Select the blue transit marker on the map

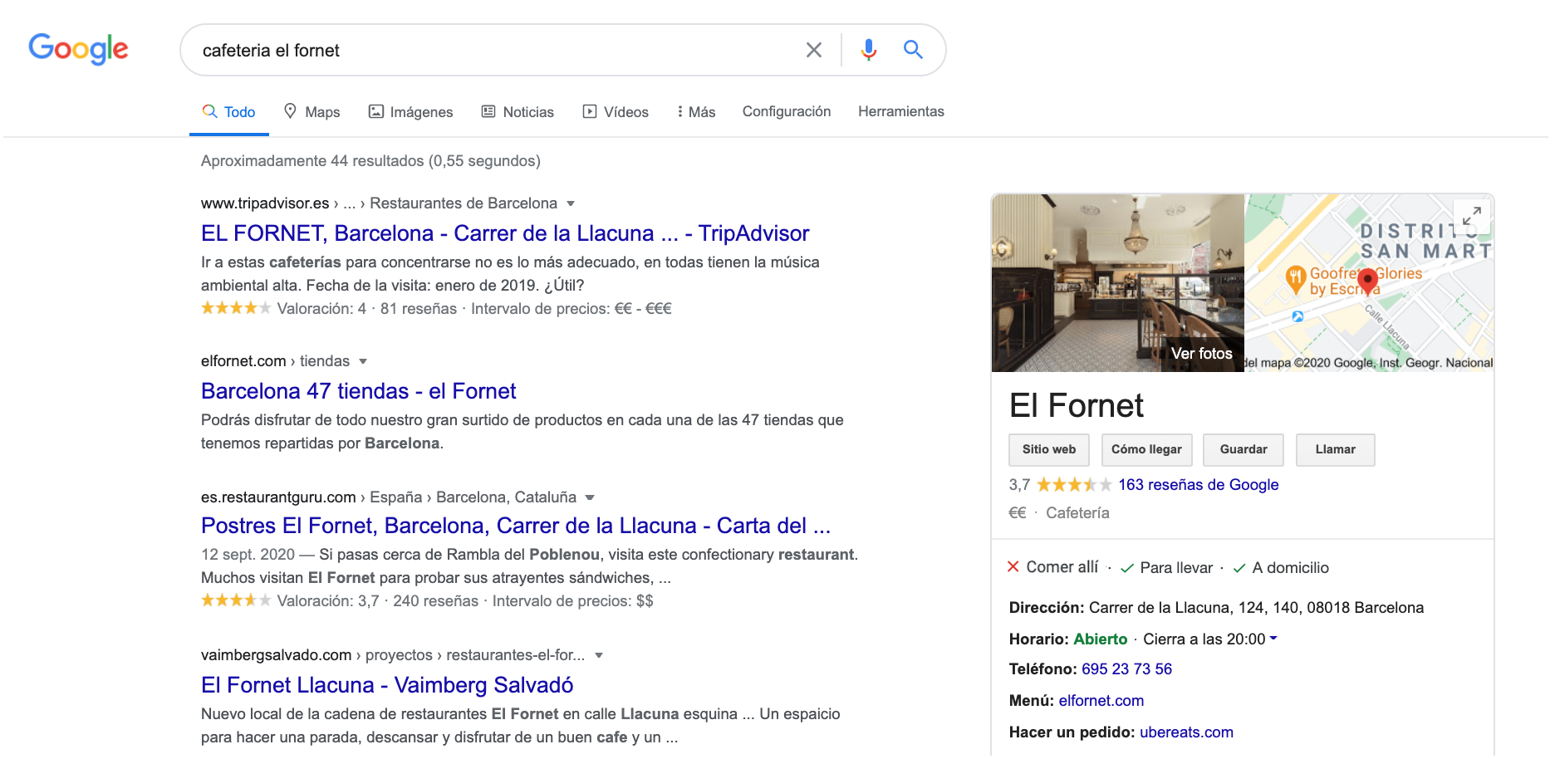(1297, 316)
